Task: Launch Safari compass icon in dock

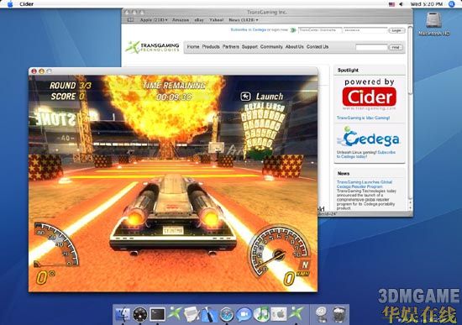Action: (x=227, y=315)
